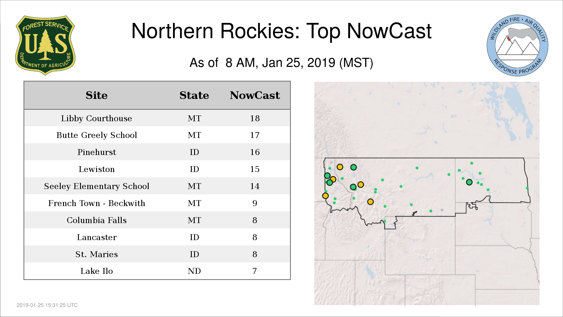Click the UTC timestamp in the footer
The height and width of the screenshot is (317, 563).
[x=47, y=305]
